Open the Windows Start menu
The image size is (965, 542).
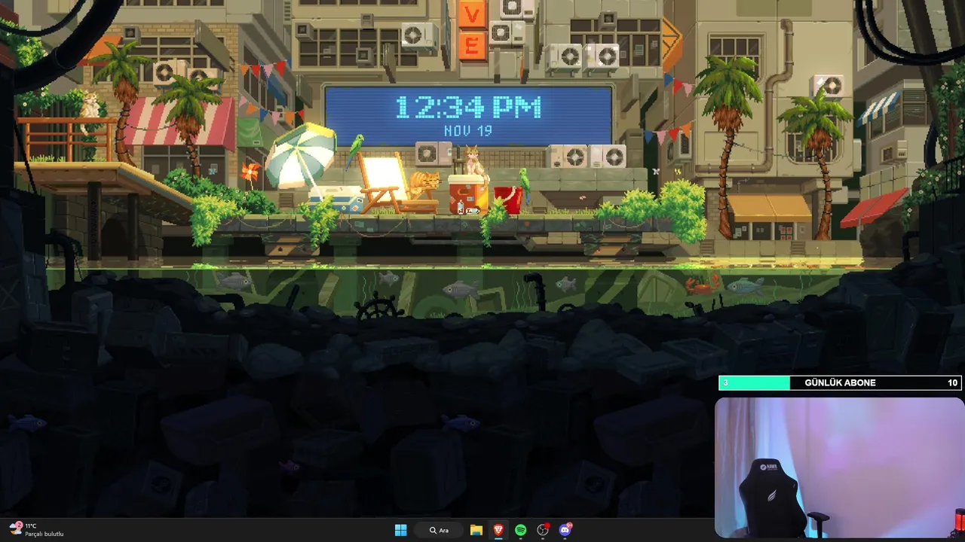point(400,530)
